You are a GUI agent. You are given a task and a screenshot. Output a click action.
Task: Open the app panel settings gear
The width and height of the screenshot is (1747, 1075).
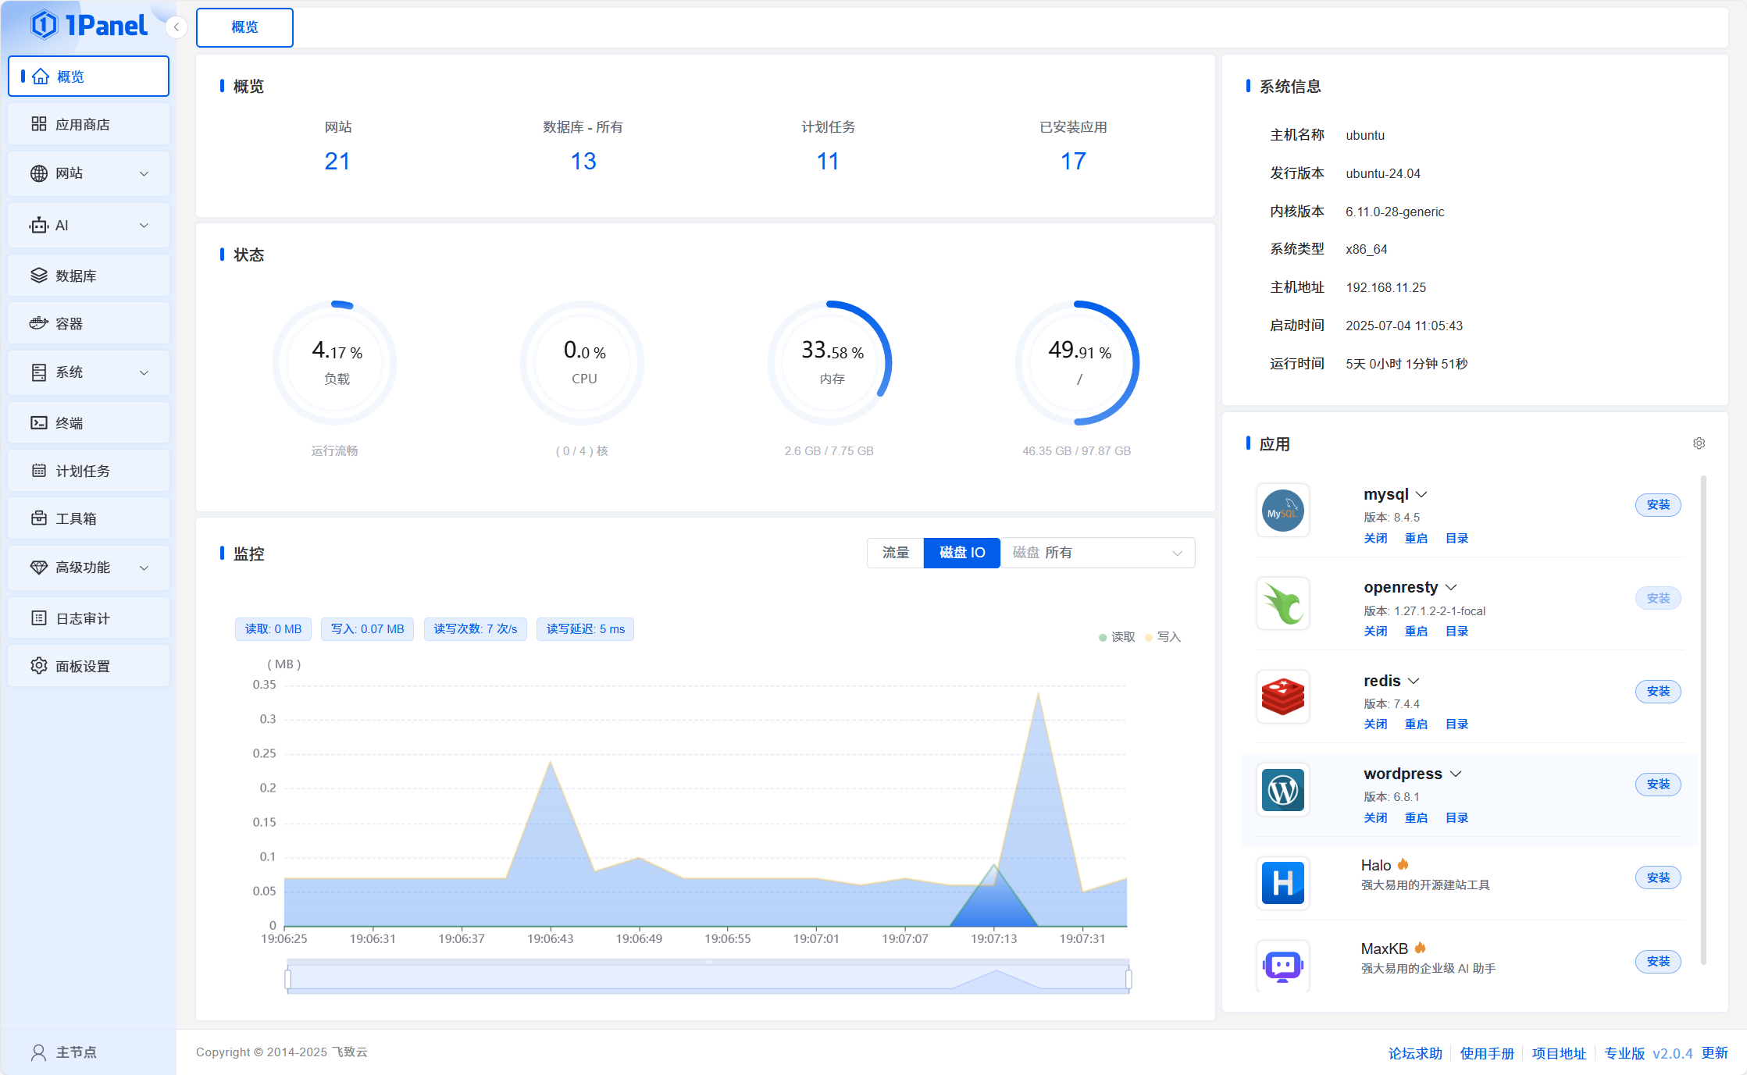click(x=1699, y=443)
